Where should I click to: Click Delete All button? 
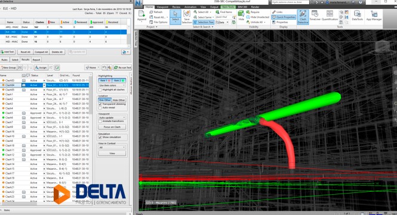pyautogui.click(x=57, y=52)
